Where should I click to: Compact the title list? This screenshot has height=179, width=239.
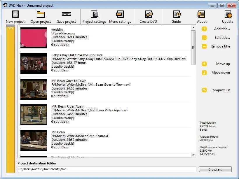coord(220,90)
